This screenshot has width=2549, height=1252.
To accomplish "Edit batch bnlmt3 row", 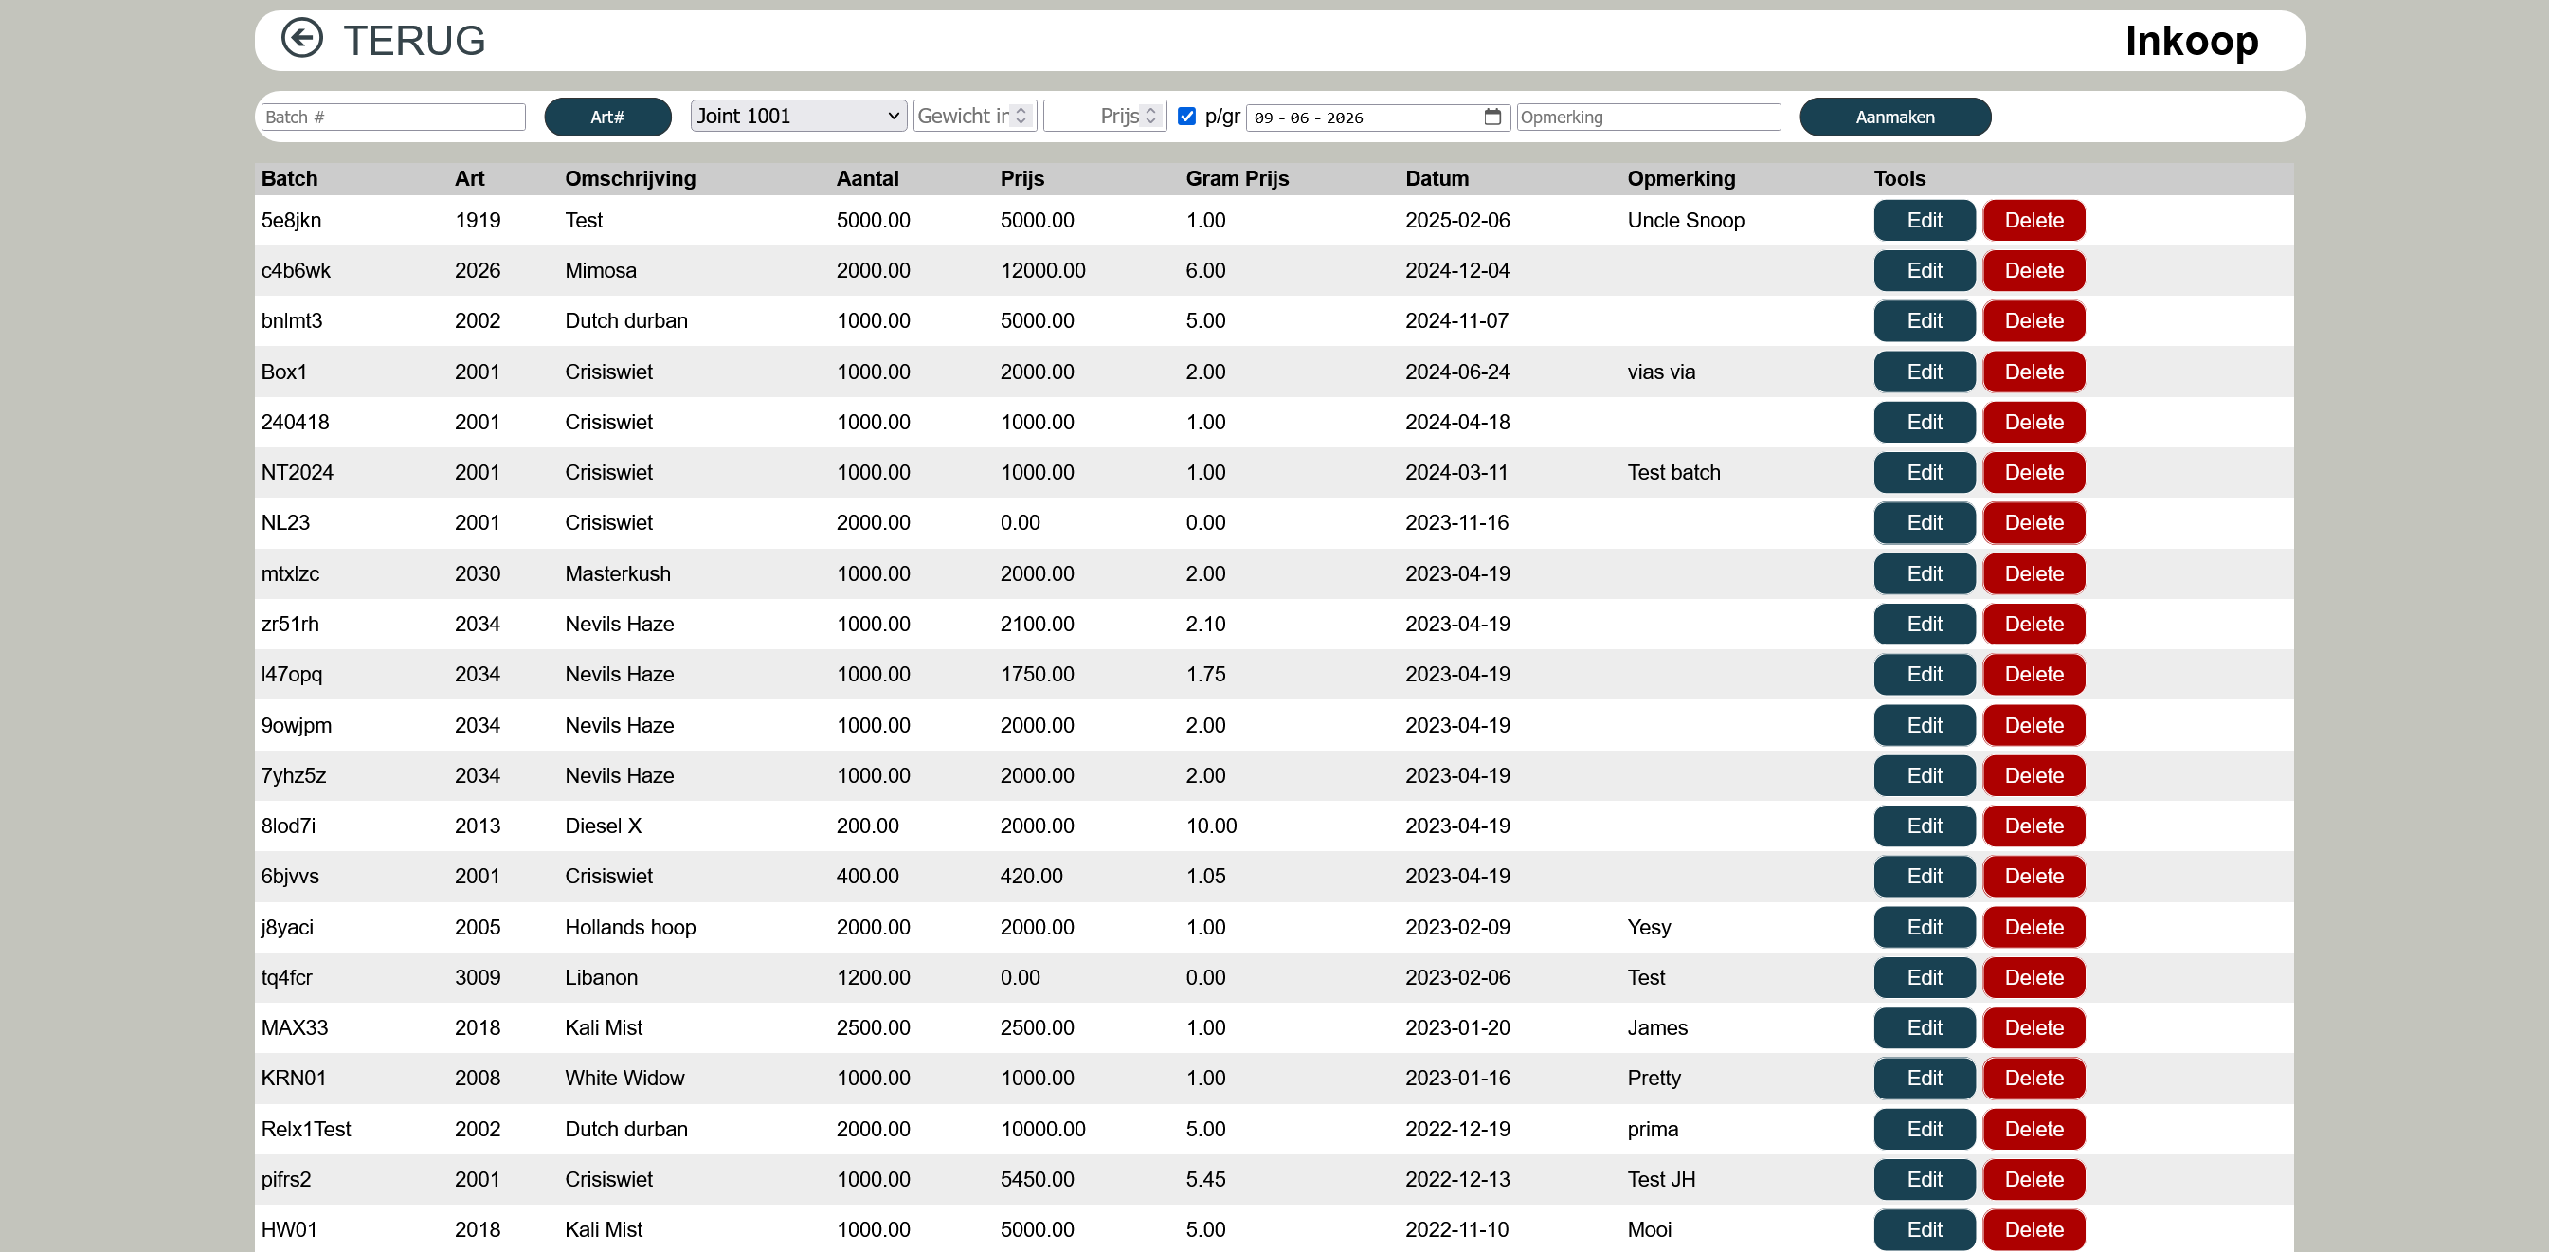I will pyautogui.click(x=1924, y=320).
